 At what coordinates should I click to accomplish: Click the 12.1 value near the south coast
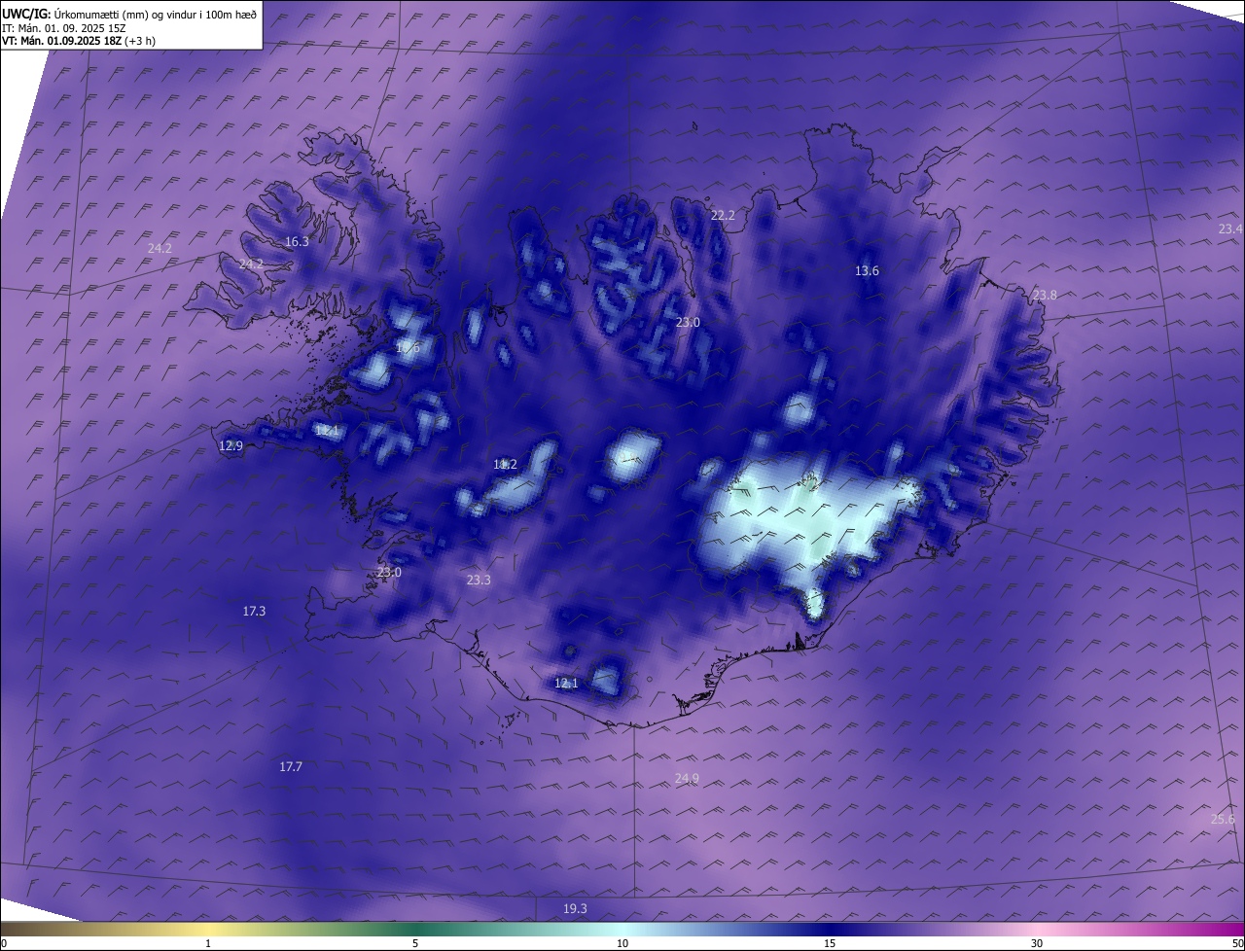566,684
